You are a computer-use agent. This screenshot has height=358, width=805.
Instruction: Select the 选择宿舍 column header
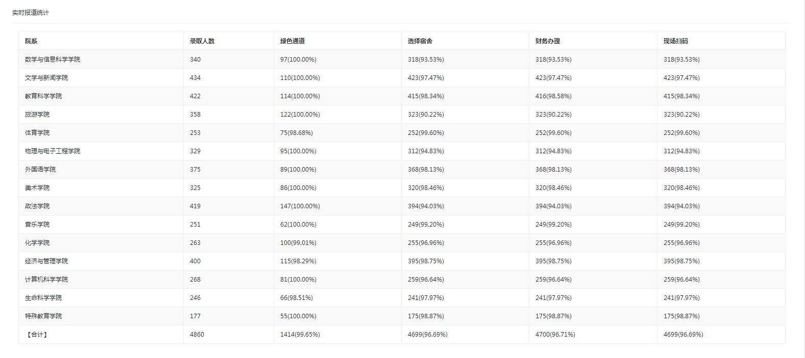tap(420, 41)
